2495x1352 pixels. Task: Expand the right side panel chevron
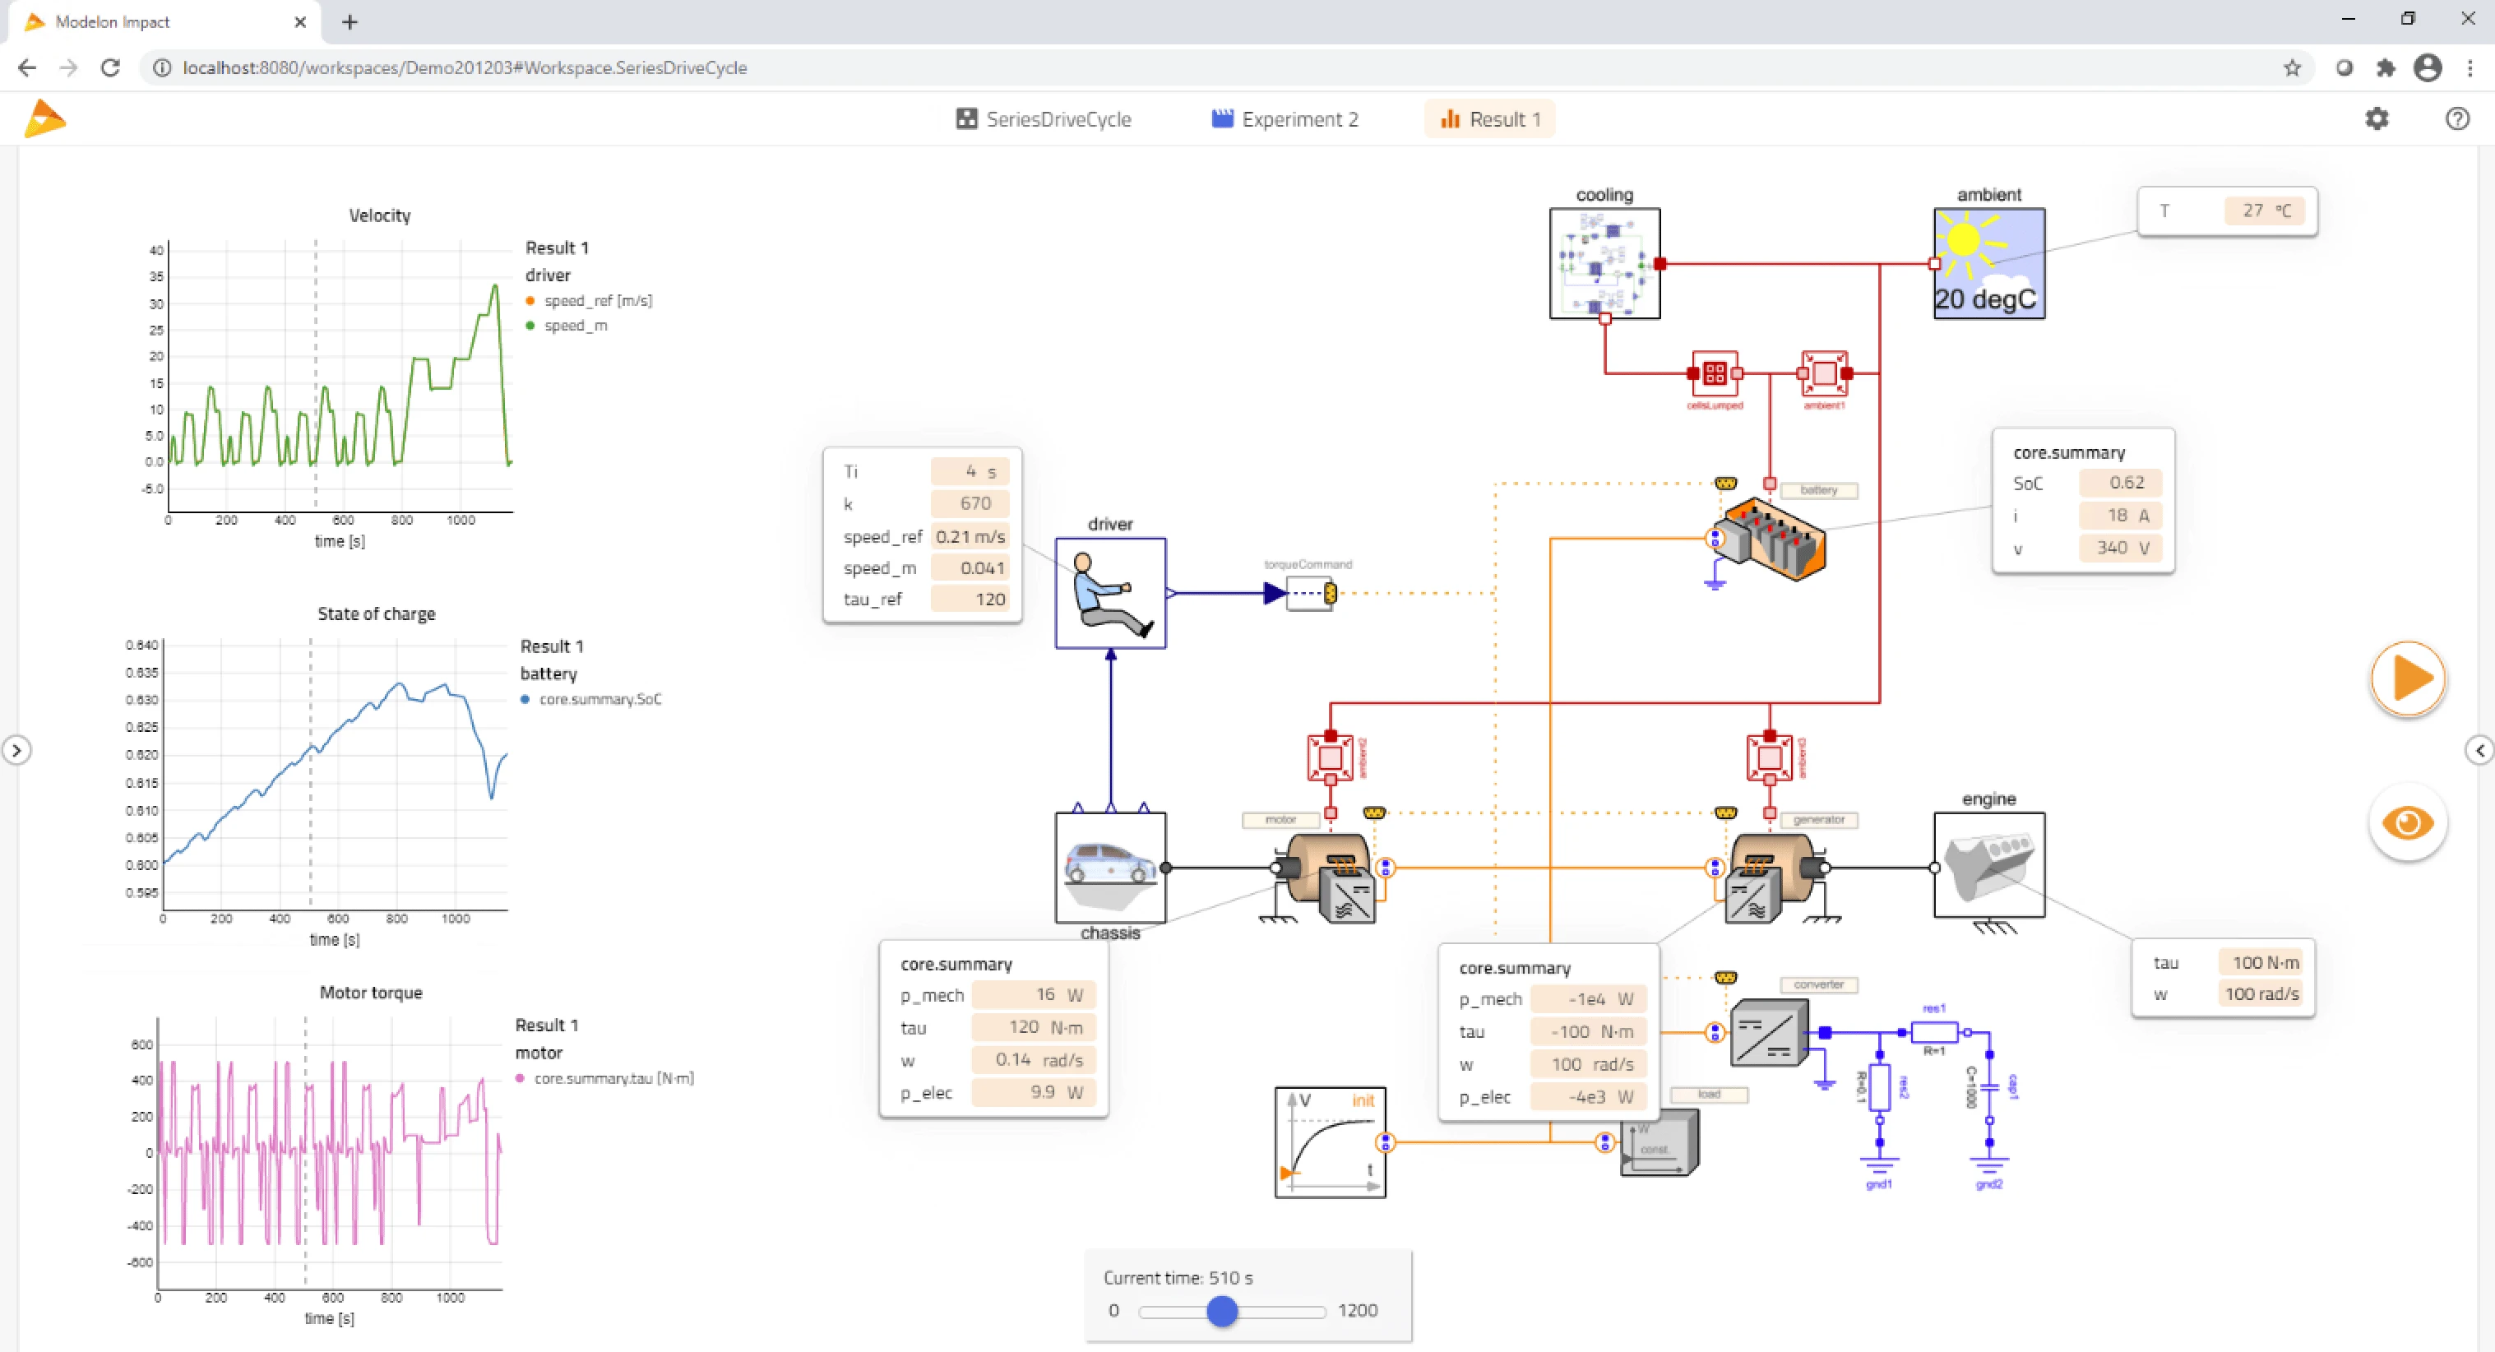coord(2479,750)
